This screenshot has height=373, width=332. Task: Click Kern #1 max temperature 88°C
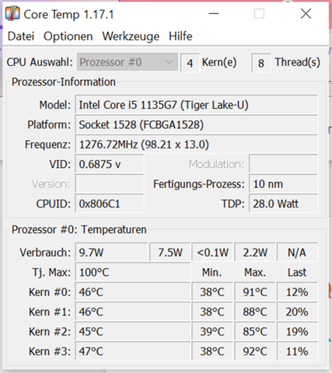[255, 312]
